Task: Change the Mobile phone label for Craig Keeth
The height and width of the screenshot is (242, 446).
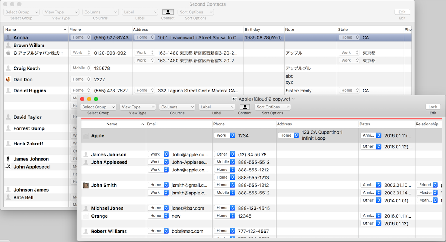Action: (81, 68)
